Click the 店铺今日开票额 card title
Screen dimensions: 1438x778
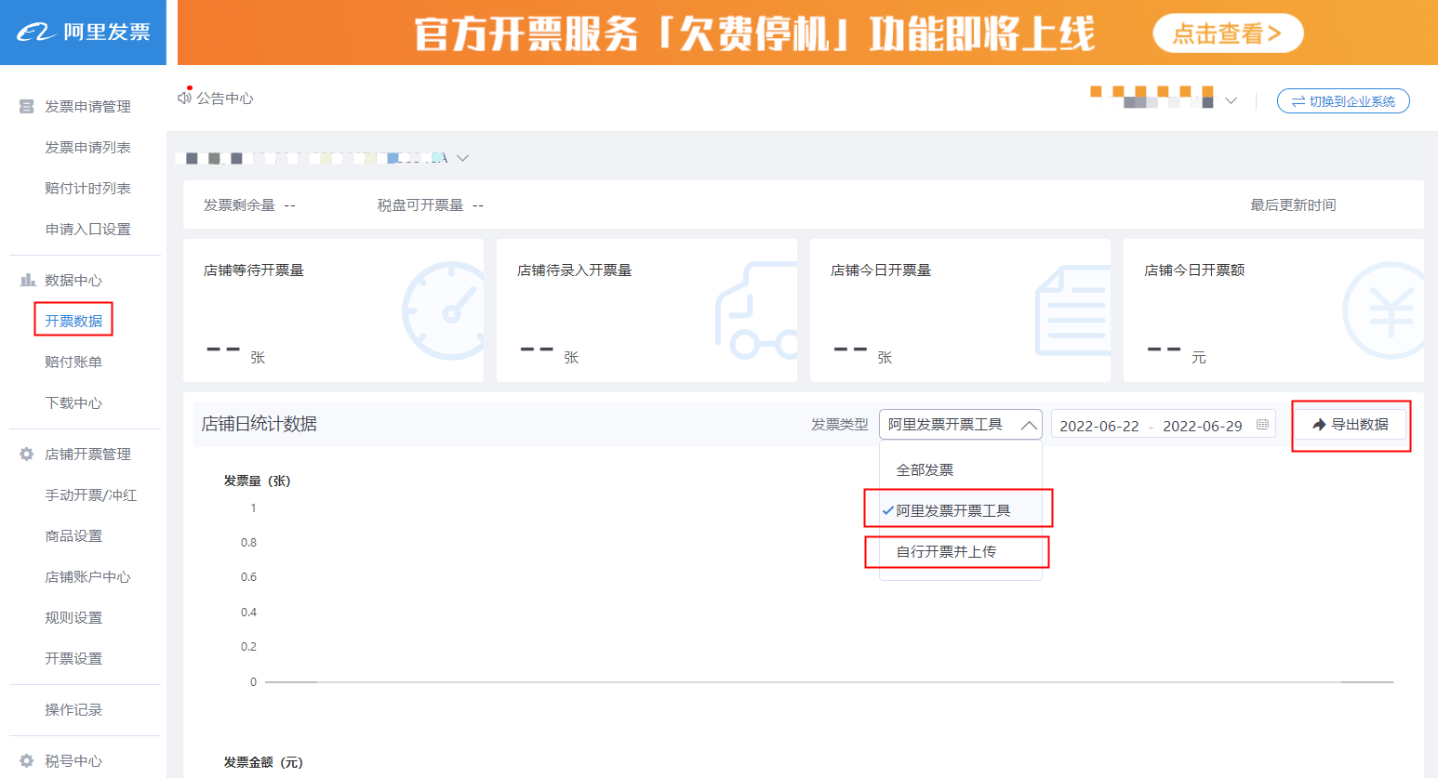pos(1194,270)
